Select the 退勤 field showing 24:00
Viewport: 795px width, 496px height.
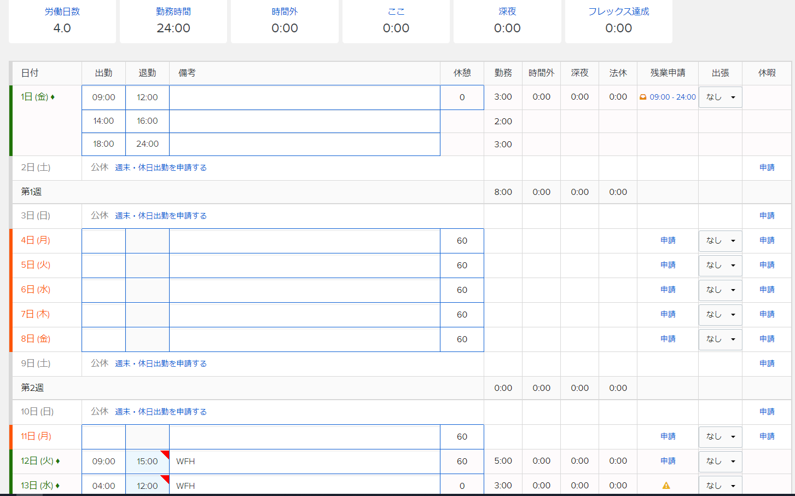click(148, 144)
